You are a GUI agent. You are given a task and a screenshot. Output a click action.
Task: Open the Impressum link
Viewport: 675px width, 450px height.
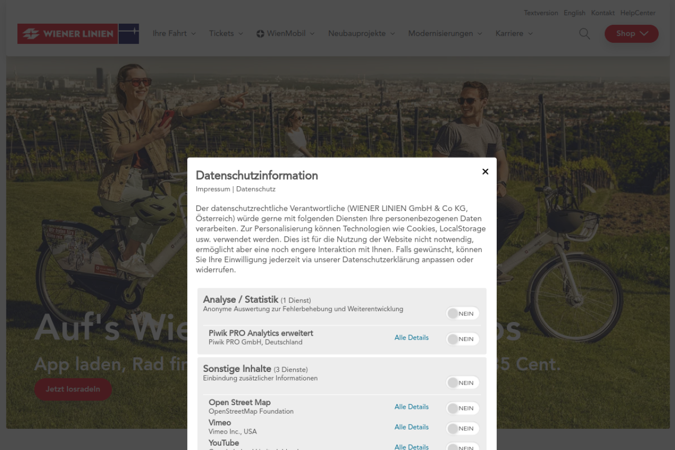[213, 189]
